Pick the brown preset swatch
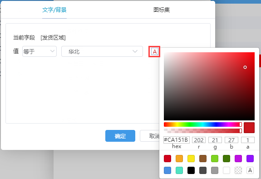 tap(203, 159)
